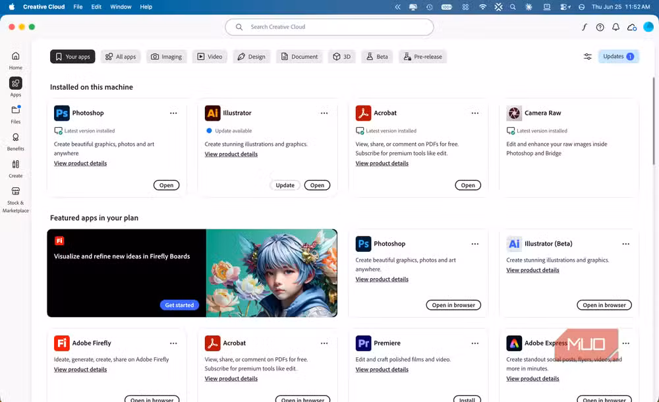Click the Adobe Firefly app icon
The image size is (659, 402).
pyautogui.click(x=62, y=343)
